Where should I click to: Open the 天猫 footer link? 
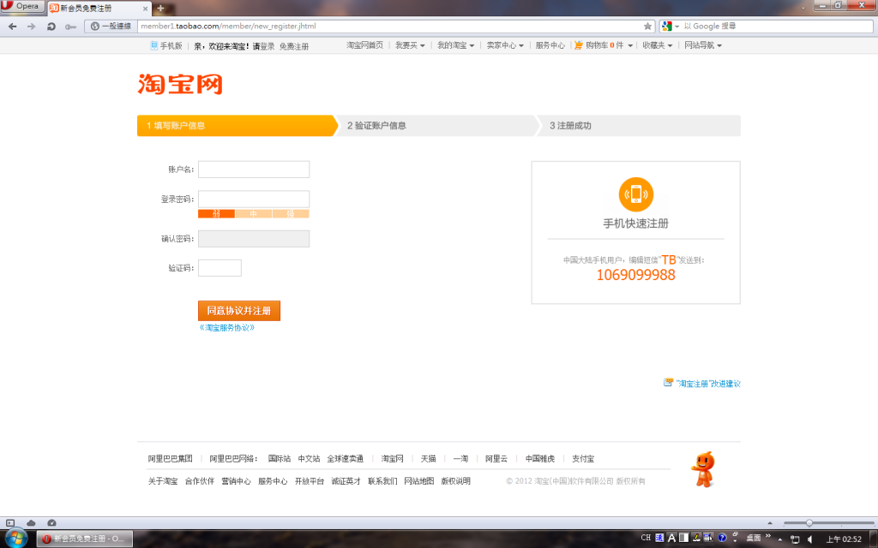pos(429,459)
